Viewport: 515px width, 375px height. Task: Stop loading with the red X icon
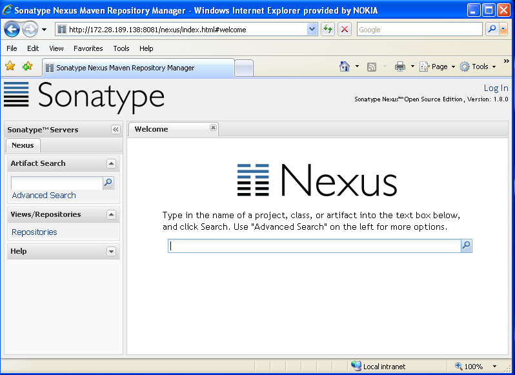click(x=345, y=30)
